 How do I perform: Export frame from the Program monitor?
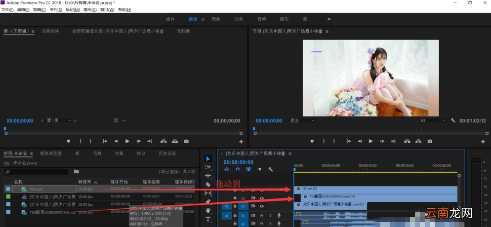tap(430, 141)
